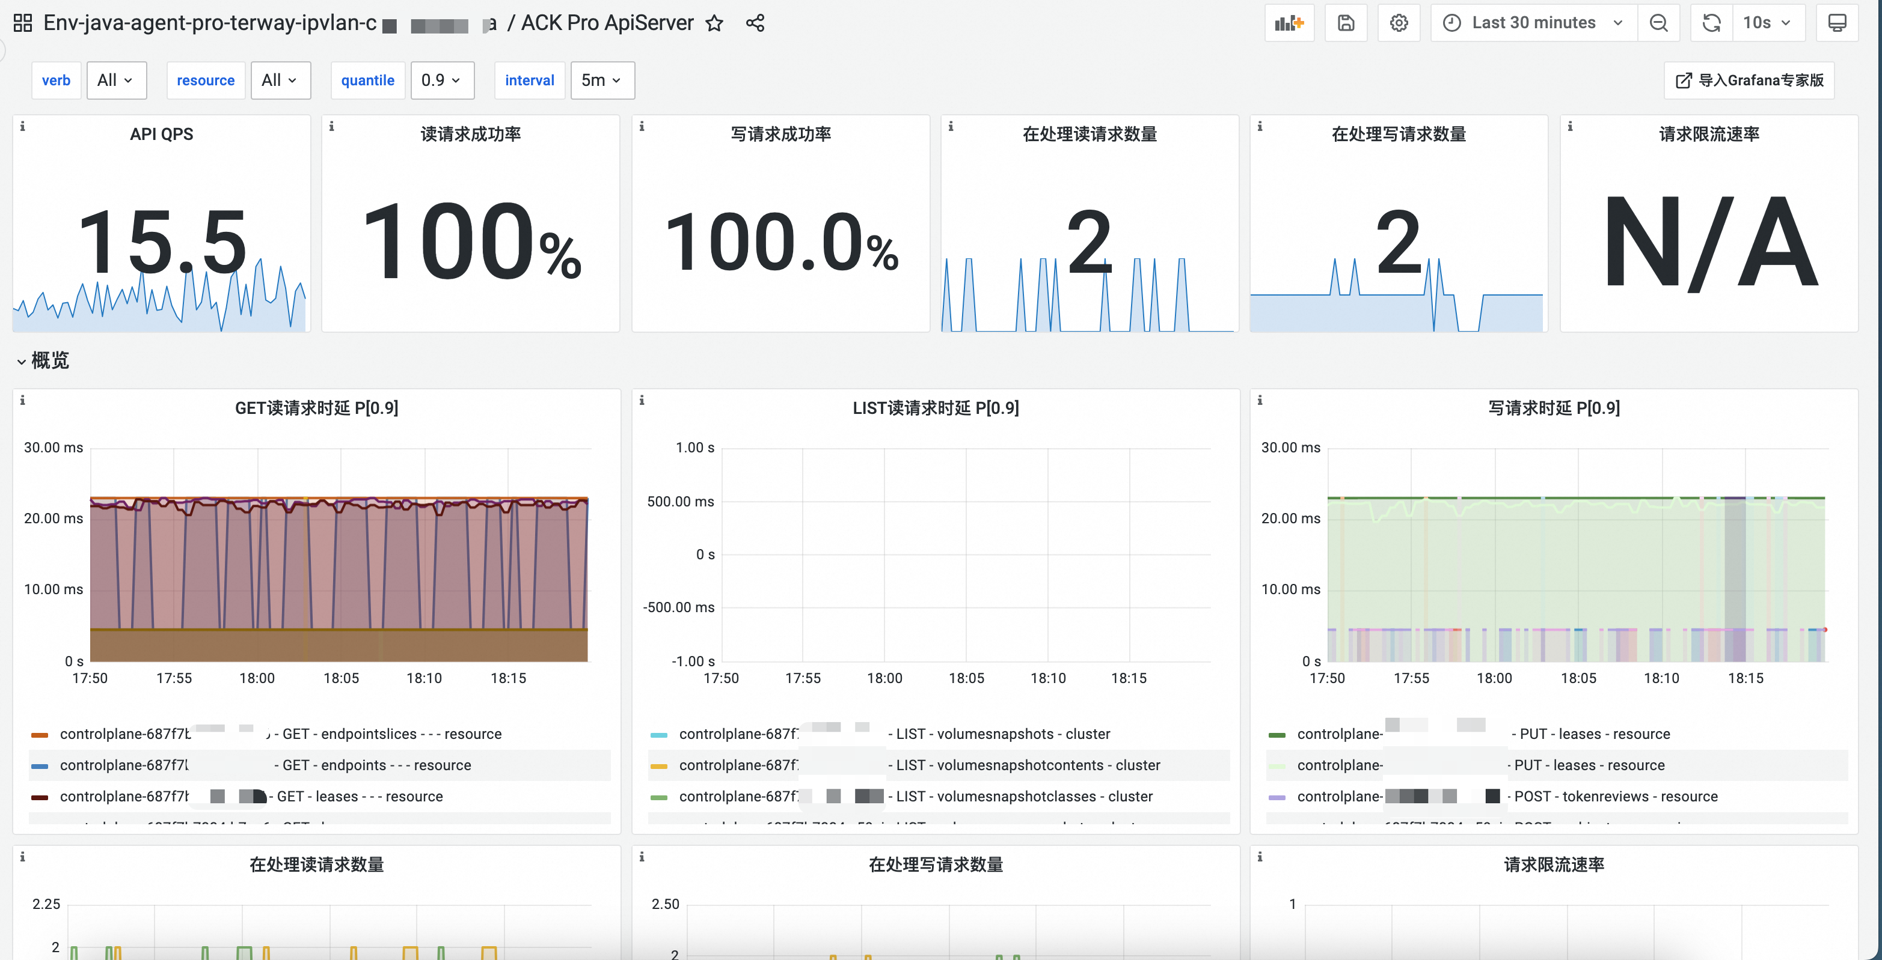Toggle GET endpoints legend series
This screenshot has width=1882, height=960.
point(265,765)
